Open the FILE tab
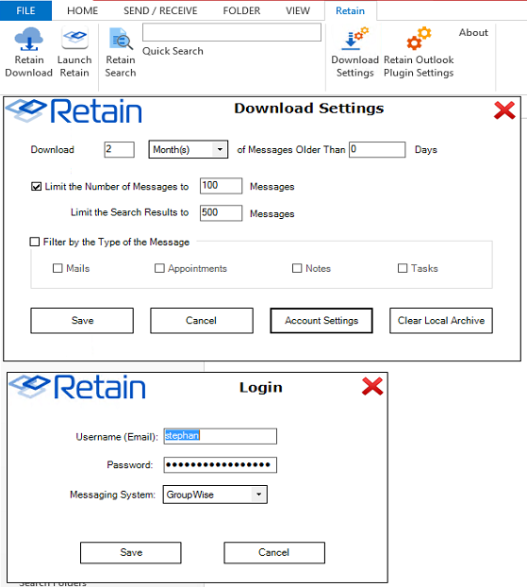The width and height of the screenshot is (527, 587). (x=25, y=11)
